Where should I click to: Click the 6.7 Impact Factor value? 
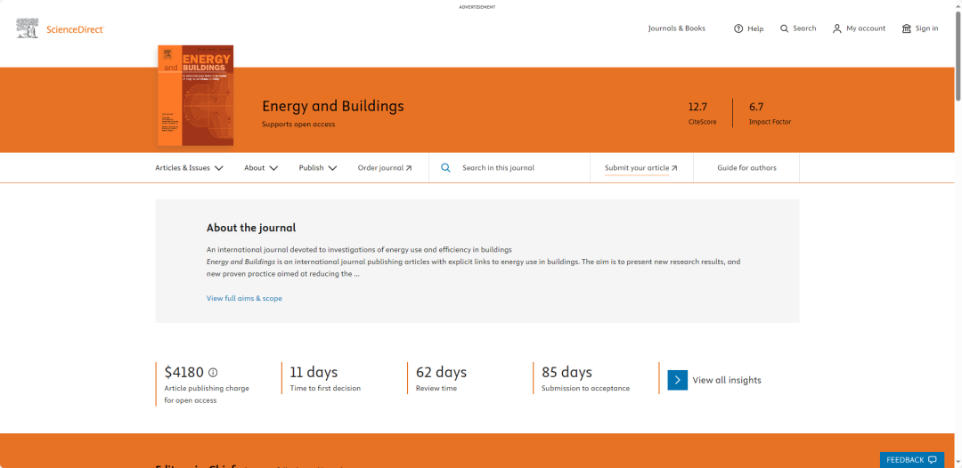pos(756,107)
